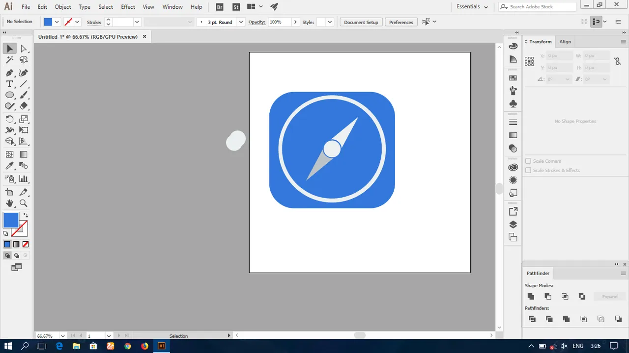This screenshot has height=353, width=629.
Task: Swap fill and stroke arrow icon
Action: 26,215
